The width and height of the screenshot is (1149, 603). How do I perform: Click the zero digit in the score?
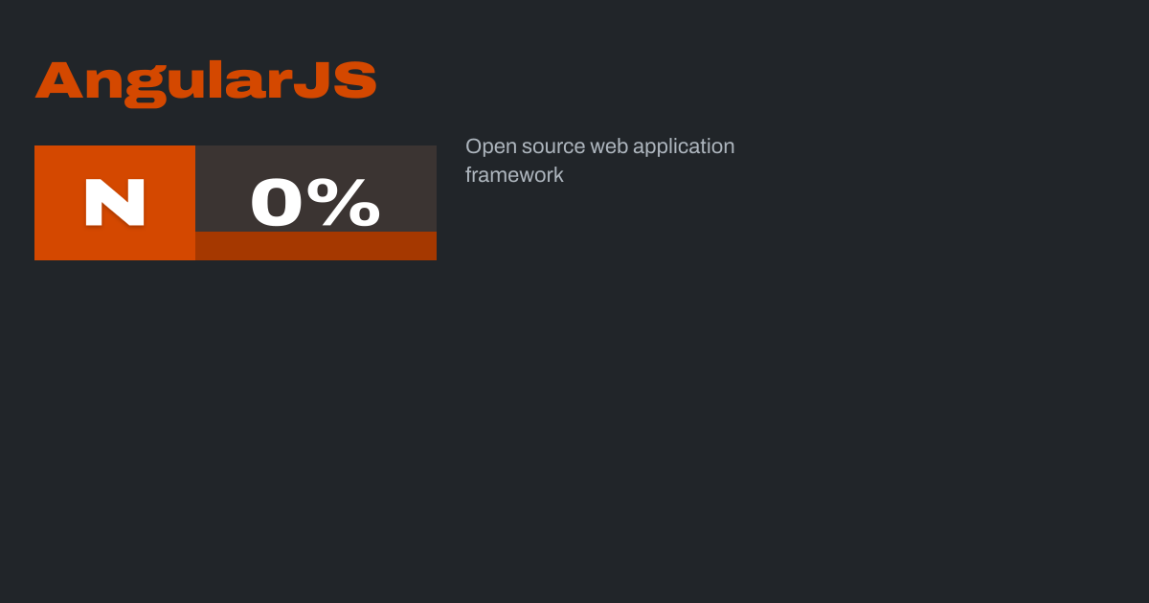(x=277, y=203)
